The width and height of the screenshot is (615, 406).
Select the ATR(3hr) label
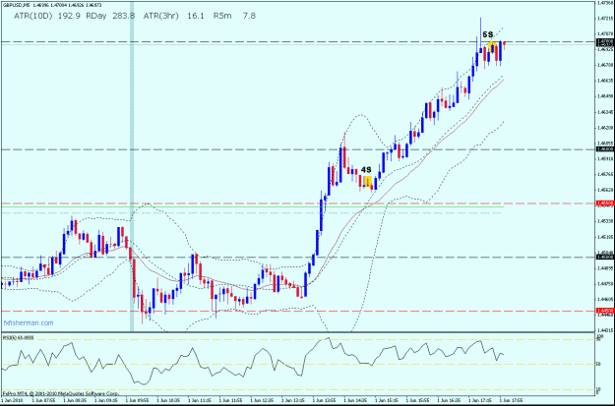click(160, 16)
